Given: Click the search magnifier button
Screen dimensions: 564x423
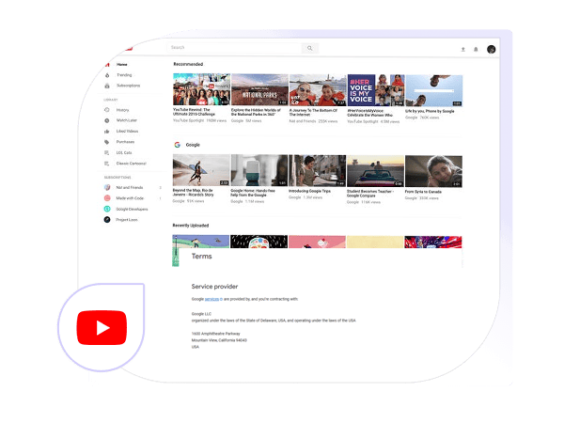Looking at the screenshot, I should pyautogui.click(x=309, y=48).
